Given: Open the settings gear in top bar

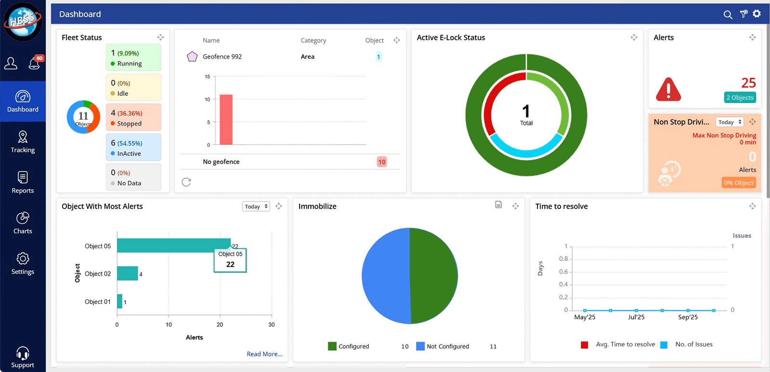Looking at the screenshot, I should (757, 14).
